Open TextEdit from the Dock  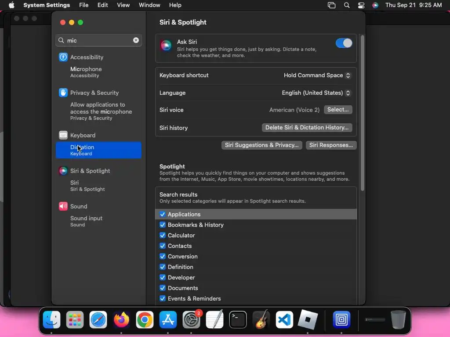pyautogui.click(x=214, y=319)
